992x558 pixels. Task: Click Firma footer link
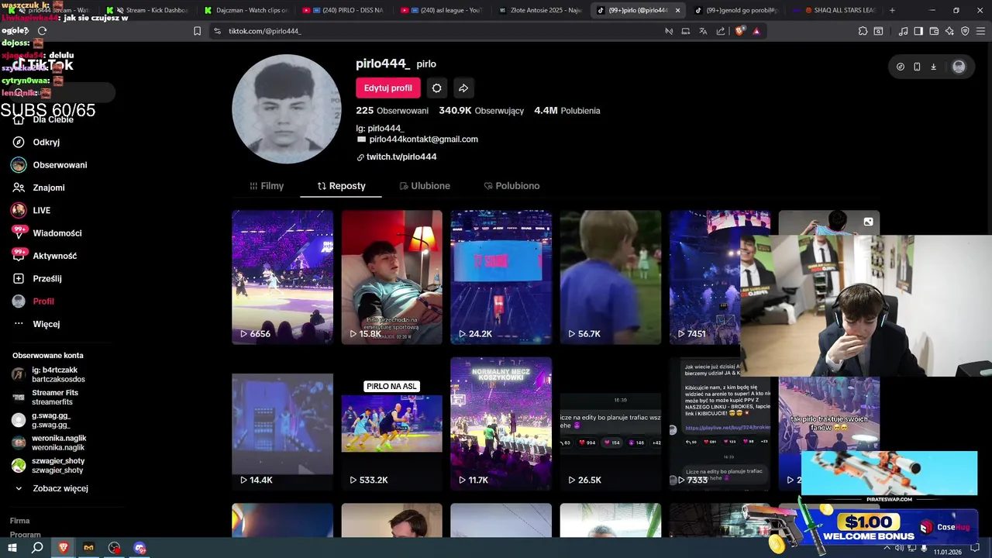pyautogui.click(x=19, y=521)
